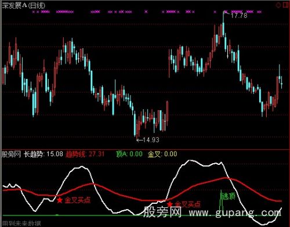The image size is (290, 227).
Task: Click the green 逃顶 signal label
Action: [x=229, y=196]
